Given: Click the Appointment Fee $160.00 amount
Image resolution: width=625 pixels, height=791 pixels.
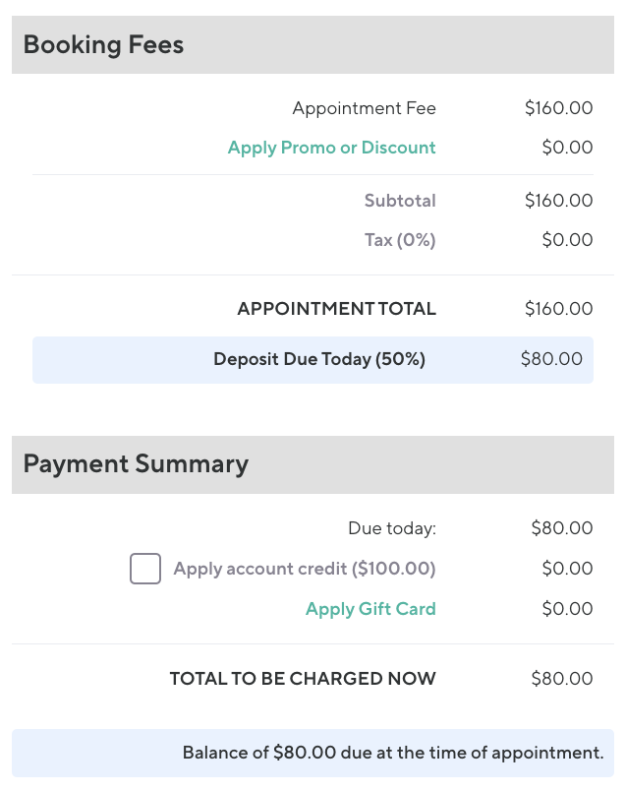Looking at the screenshot, I should click(x=558, y=108).
